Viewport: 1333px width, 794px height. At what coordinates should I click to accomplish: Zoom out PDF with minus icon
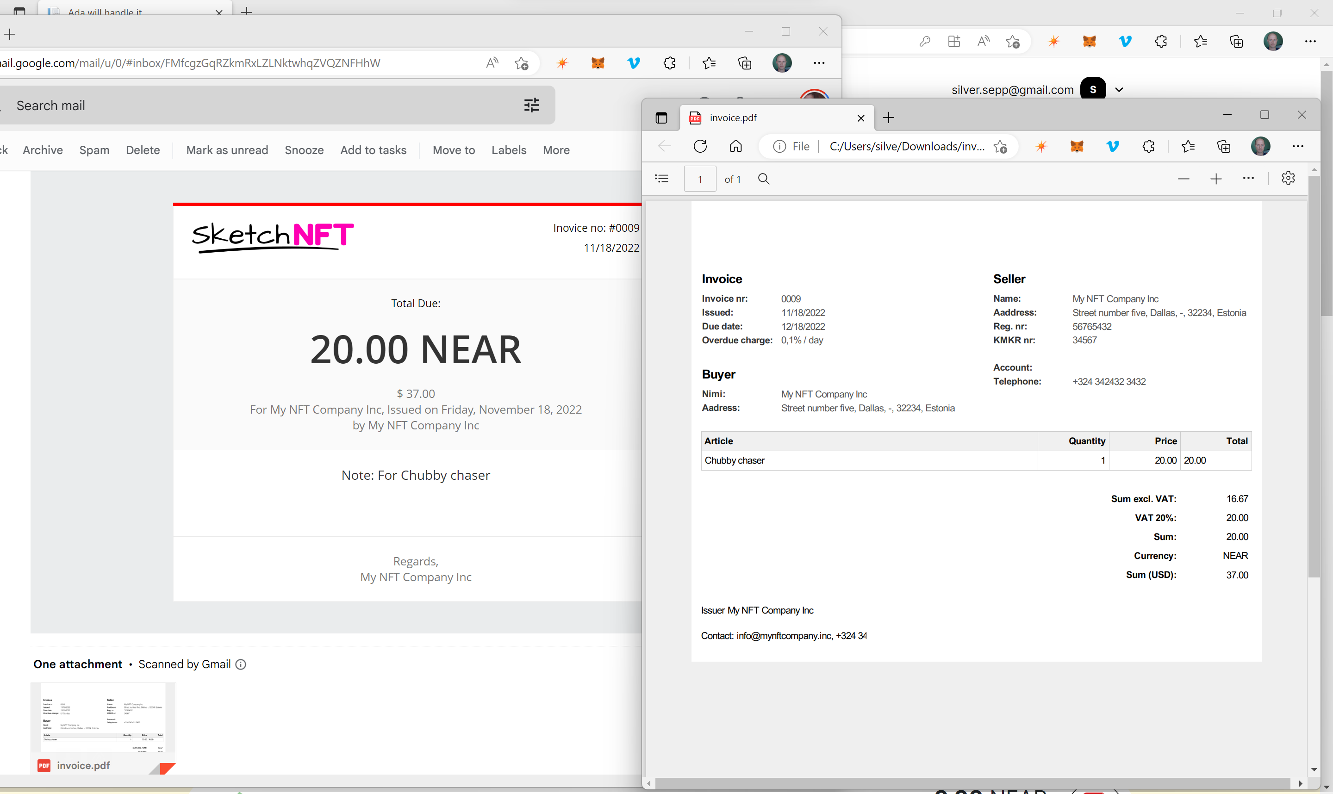(x=1183, y=179)
